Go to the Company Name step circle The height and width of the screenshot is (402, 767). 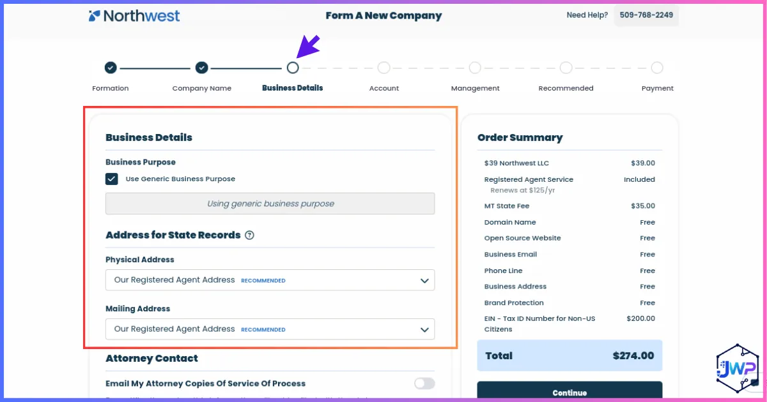pos(201,68)
